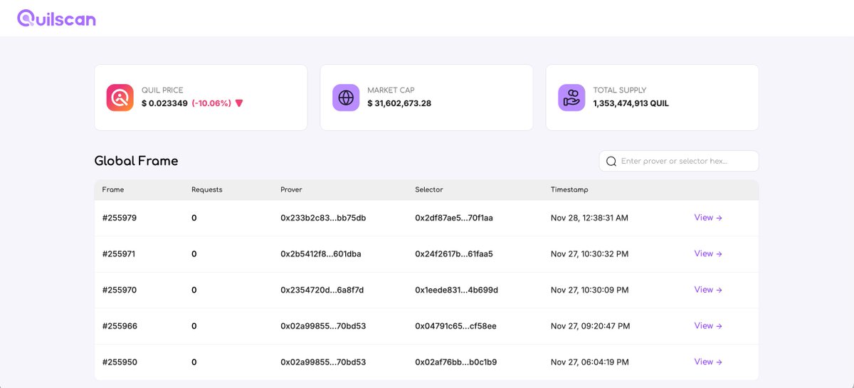Click the Frame column header
The width and height of the screenshot is (854, 388).
pyautogui.click(x=113, y=190)
